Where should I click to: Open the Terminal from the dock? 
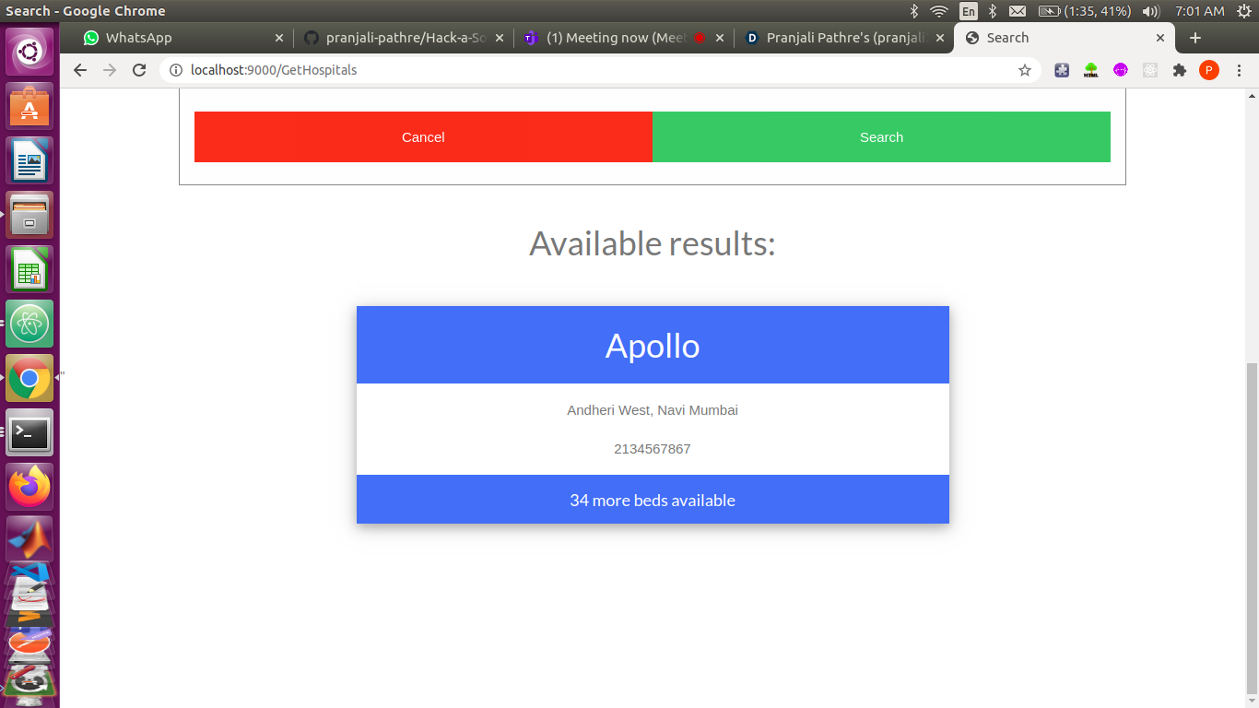click(29, 432)
